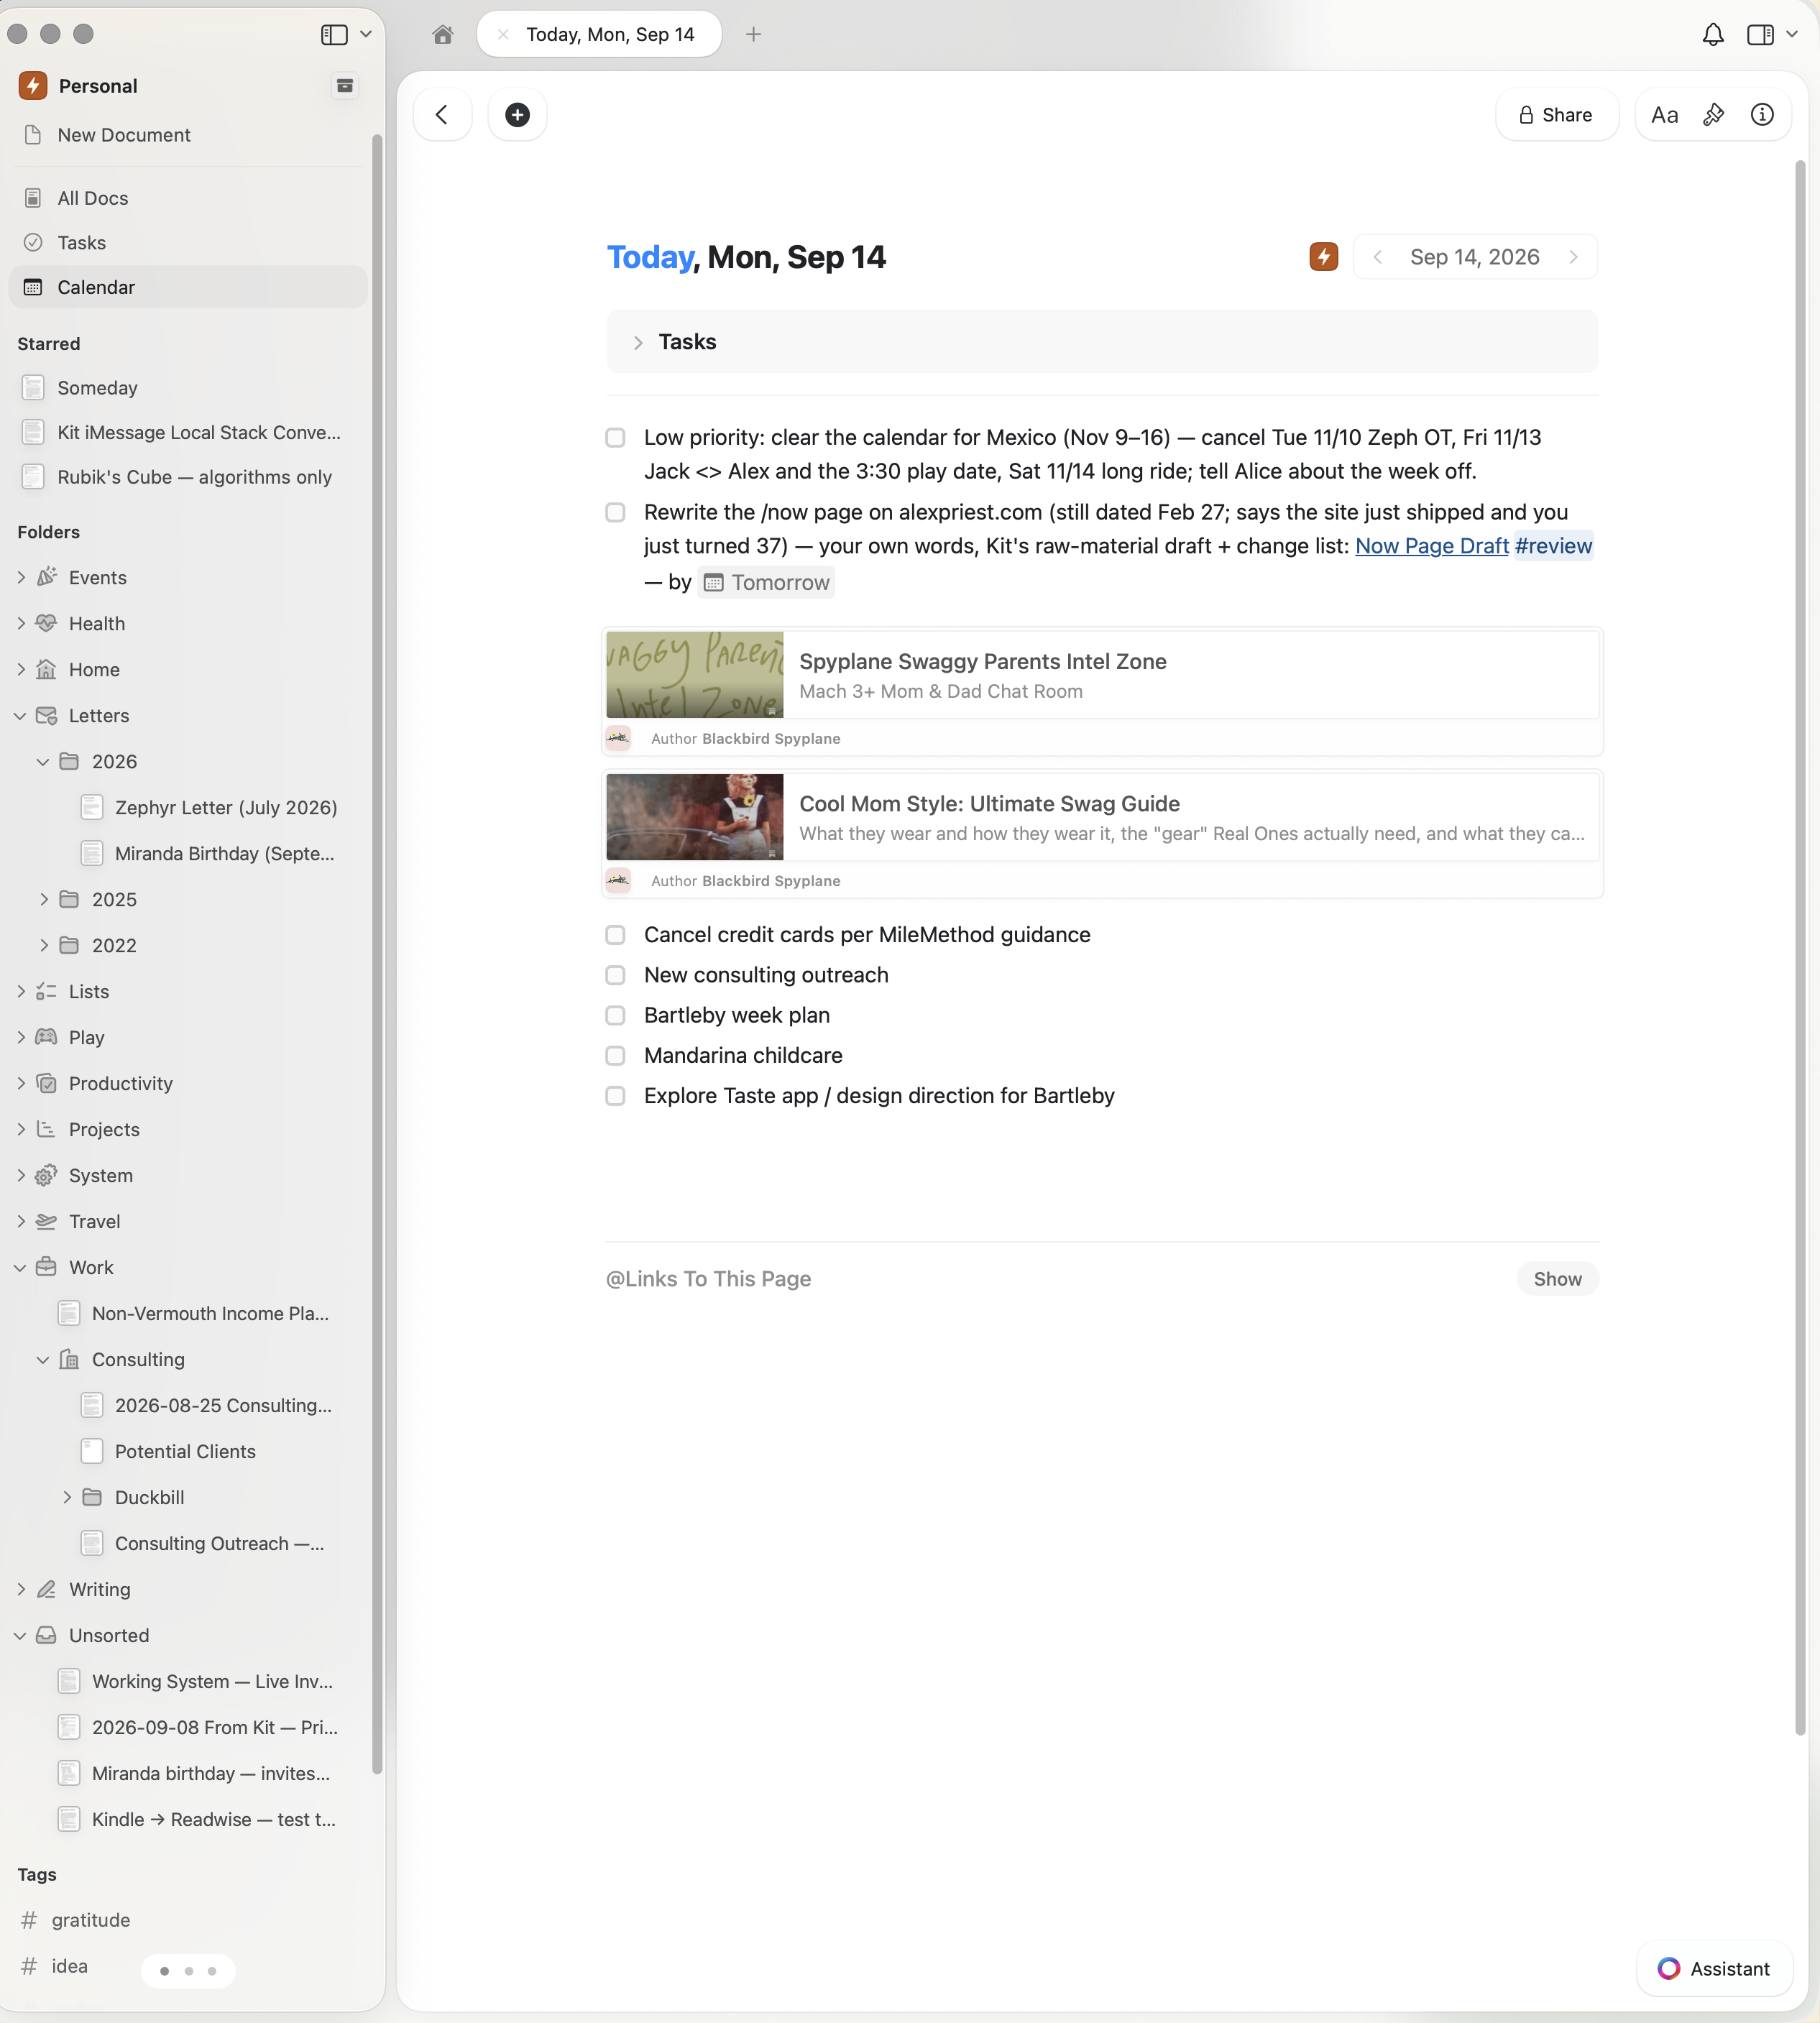Mark New consulting outreach as done
Screen dimensions: 1820x2023
click(x=615, y=975)
